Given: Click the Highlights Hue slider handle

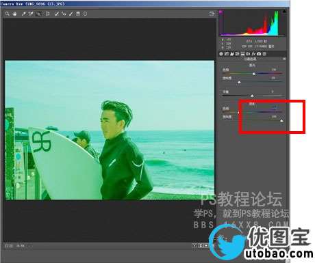Looking at the screenshot, I should click(x=254, y=74).
